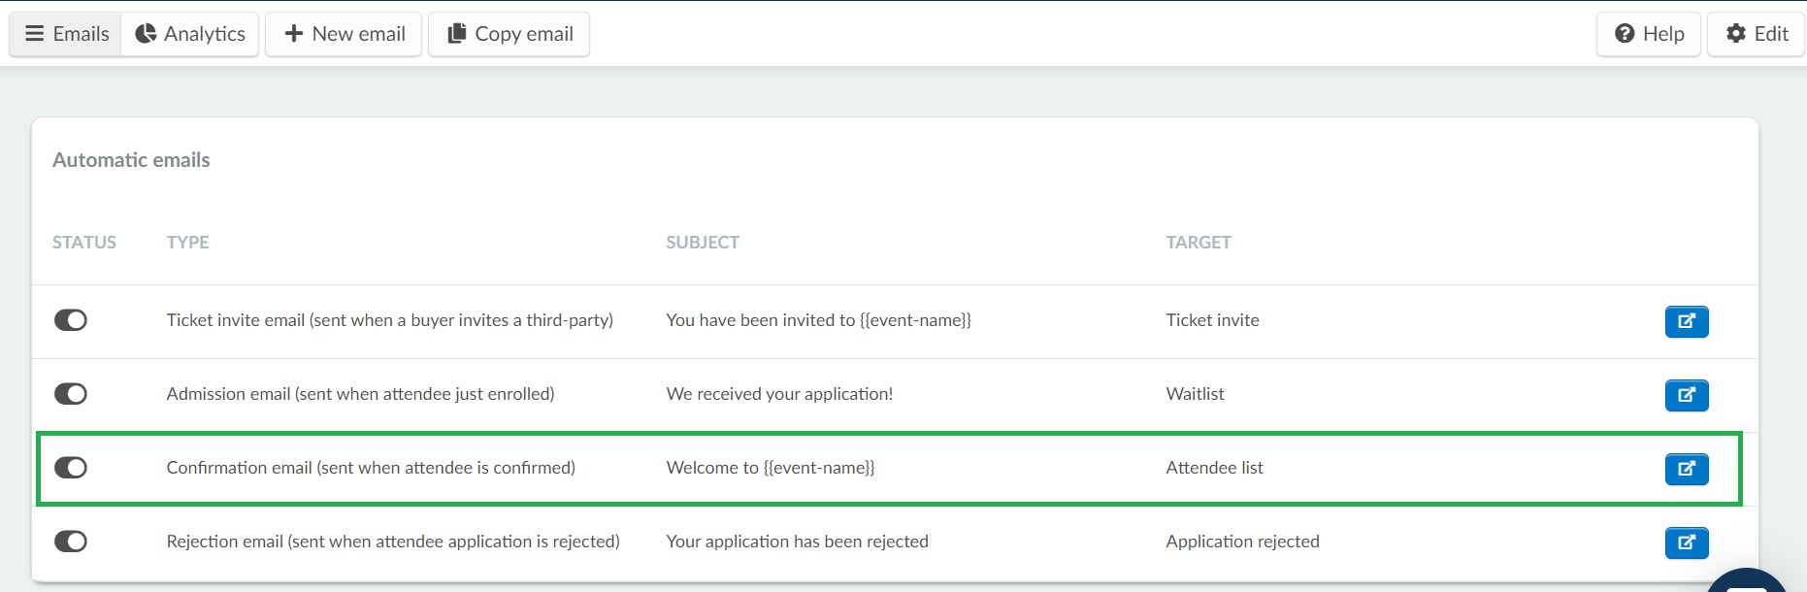Toggle the Admission email status switch
The height and width of the screenshot is (592, 1807).
point(71,394)
